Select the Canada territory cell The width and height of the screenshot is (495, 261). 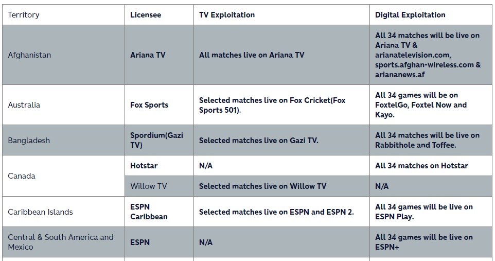point(22,176)
